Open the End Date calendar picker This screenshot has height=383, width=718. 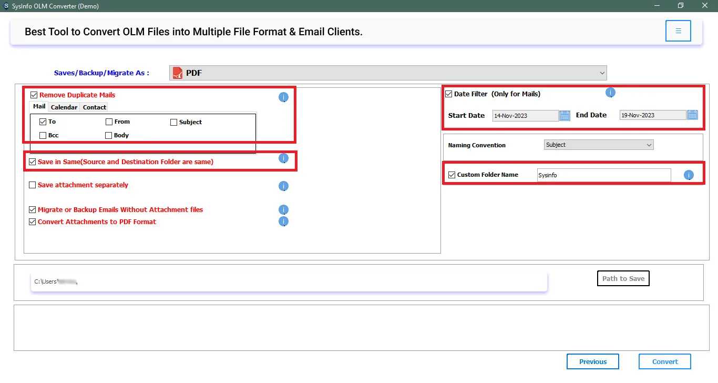pyautogui.click(x=692, y=115)
